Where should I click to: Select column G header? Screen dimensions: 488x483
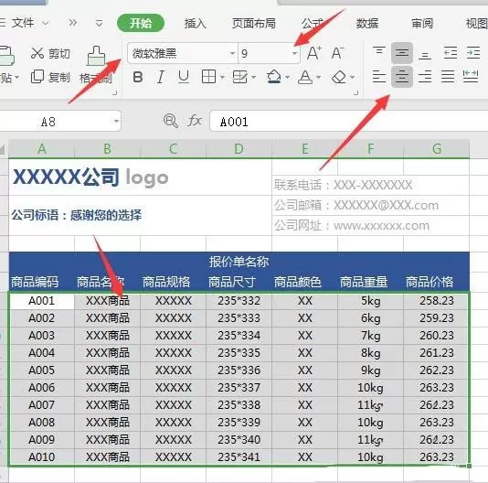point(436,148)
